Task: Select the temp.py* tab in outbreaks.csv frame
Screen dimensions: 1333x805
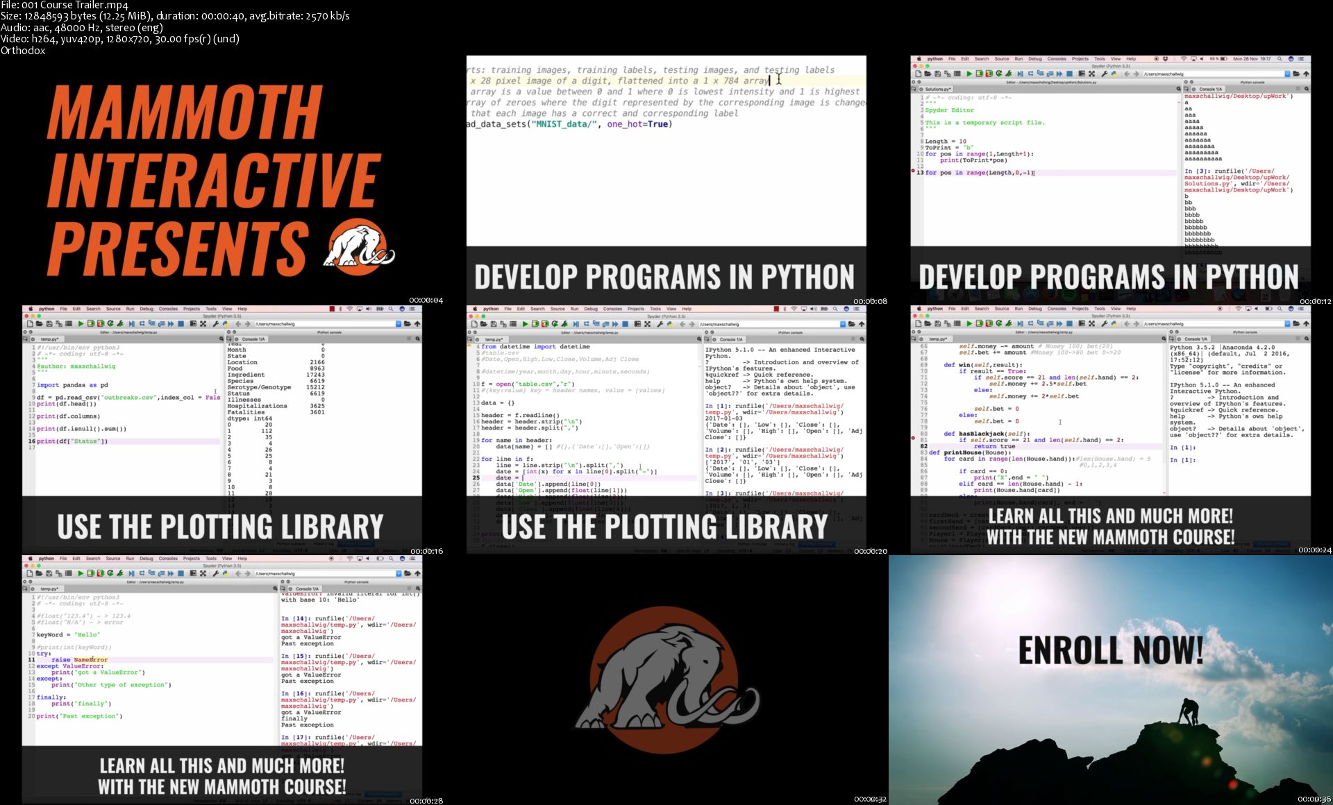Action: (x=49, y=339)
